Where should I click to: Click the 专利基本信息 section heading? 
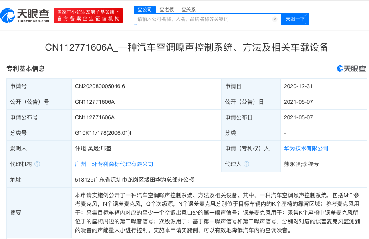26,69
